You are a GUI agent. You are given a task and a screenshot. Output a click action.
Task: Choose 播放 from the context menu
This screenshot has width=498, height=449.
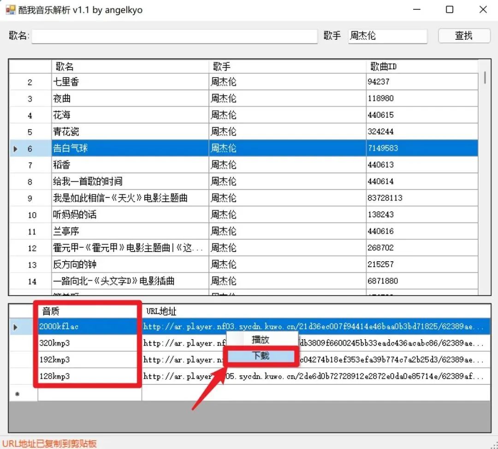pos(260,340)
